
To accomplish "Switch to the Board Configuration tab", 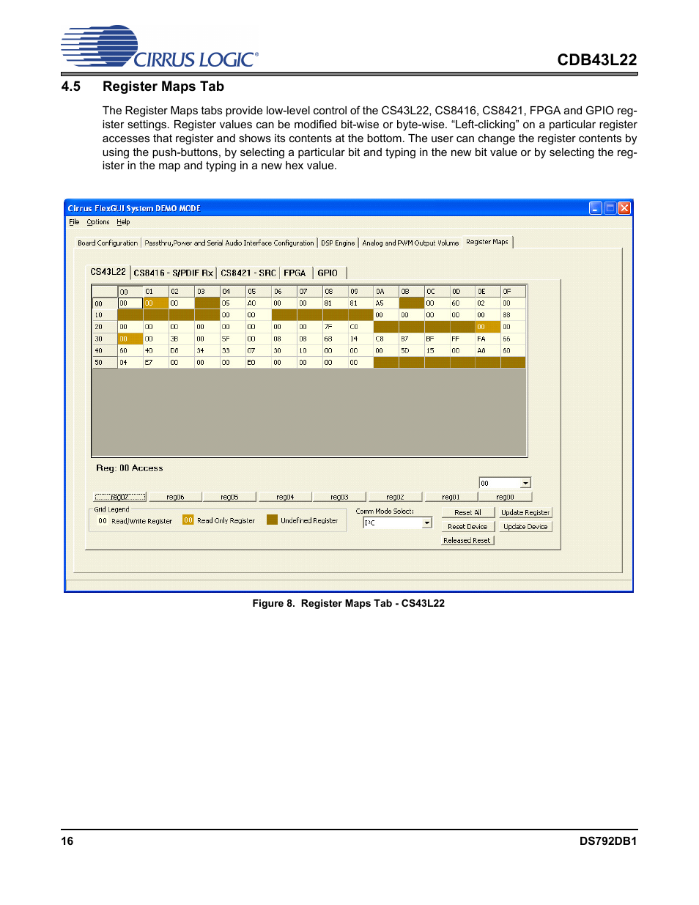I will (x=107, y=243).
